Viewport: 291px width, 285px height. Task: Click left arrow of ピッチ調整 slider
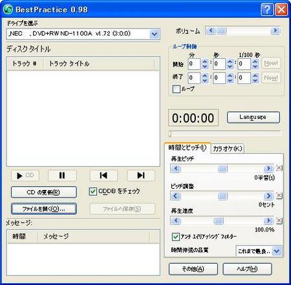[175, 196]
